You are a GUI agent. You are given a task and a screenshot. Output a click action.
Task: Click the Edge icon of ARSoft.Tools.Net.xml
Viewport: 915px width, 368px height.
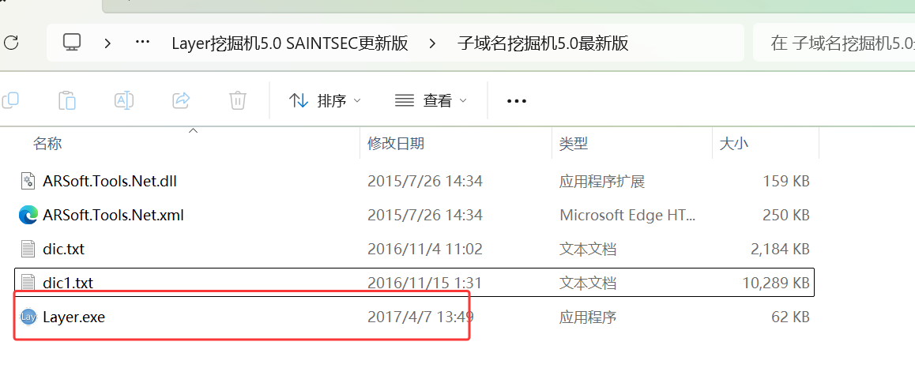(28, 216)
